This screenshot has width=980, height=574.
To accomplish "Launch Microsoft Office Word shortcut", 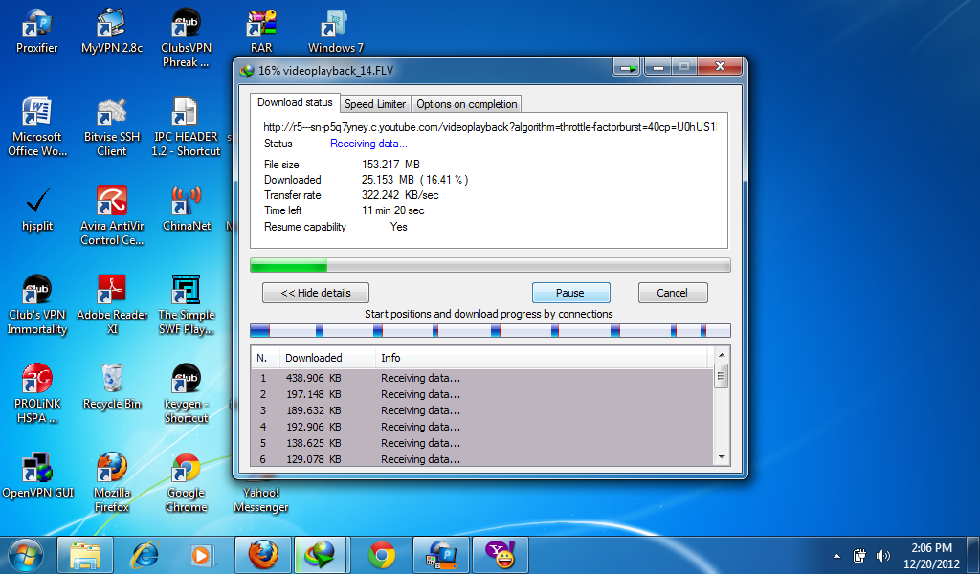I will pyautogui.click(x=36, y=126).
